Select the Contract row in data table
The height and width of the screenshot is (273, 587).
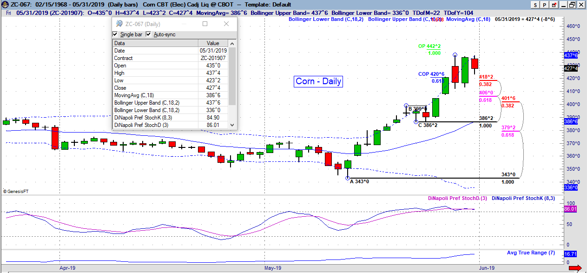point(170,58)
